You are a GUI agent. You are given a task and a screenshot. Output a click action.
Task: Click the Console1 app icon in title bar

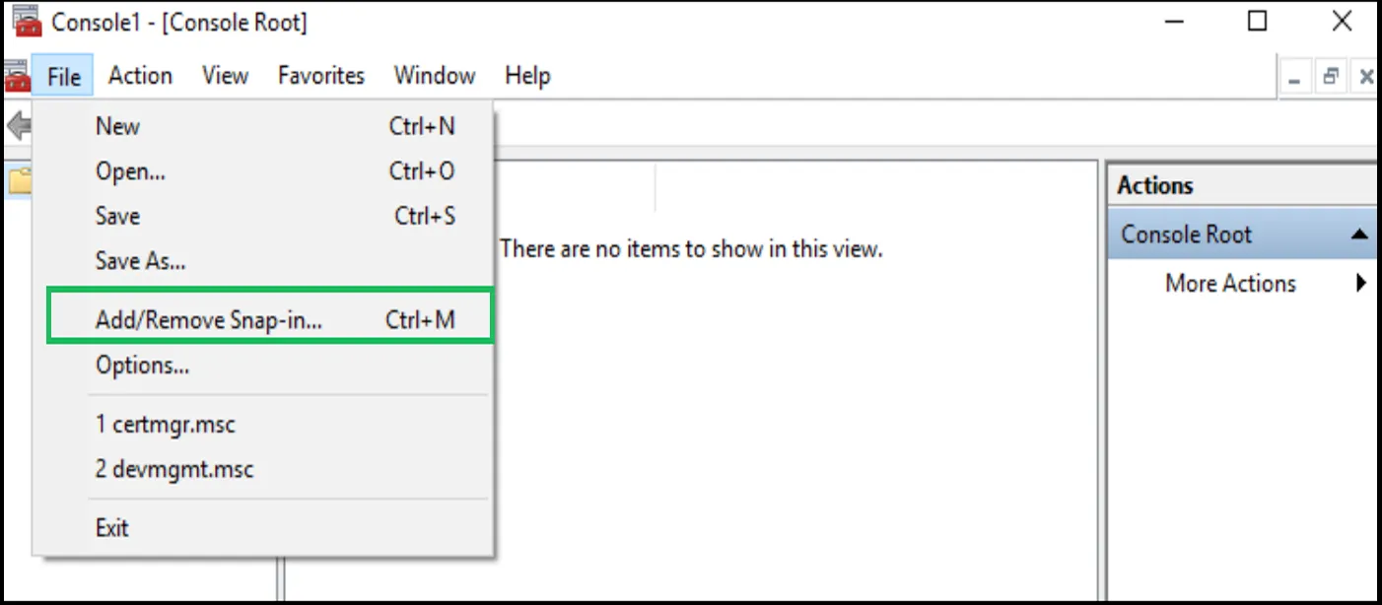click(27, 22)
